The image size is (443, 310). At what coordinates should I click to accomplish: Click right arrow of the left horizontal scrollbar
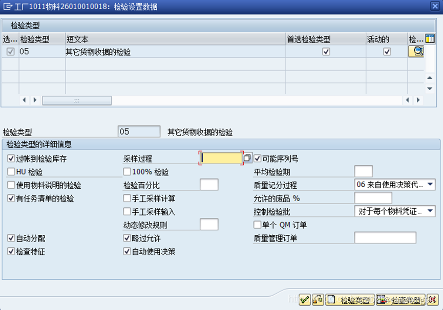[x=35, y=100]
